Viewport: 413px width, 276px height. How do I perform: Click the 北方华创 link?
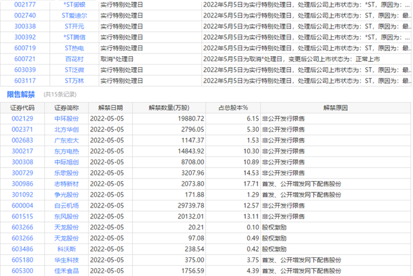pyautogui.click(x=66, y=130)
